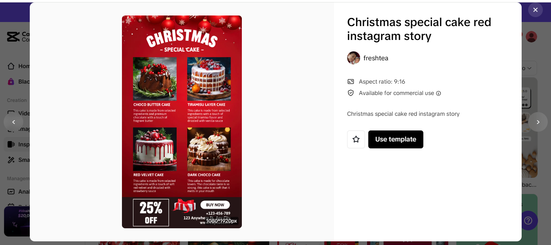The image size is (551, 245).
Task: Open the user account avatar
Action: 531,37
